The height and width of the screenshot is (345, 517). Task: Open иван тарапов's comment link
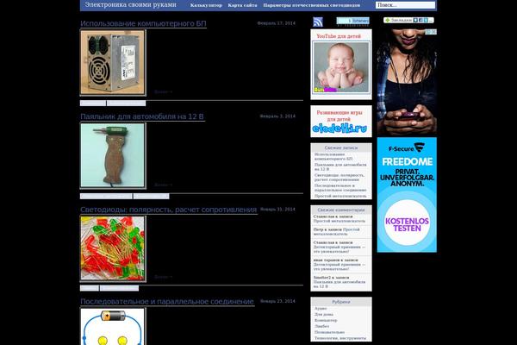[x=339, y=265]
